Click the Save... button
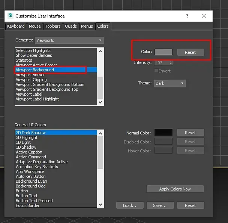The image size is (228, 223). [160, 205]
